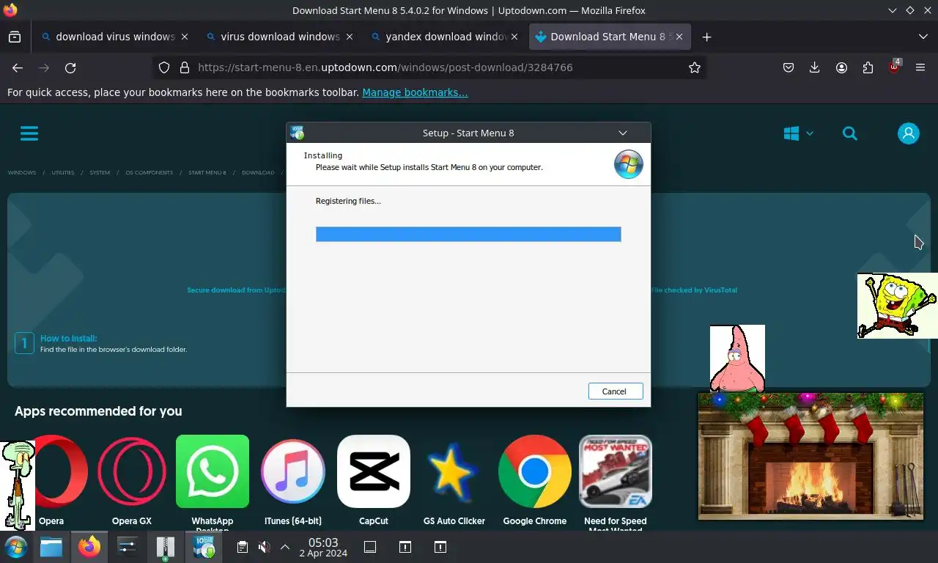Open file manager from taskbar

tap(51, 547)
